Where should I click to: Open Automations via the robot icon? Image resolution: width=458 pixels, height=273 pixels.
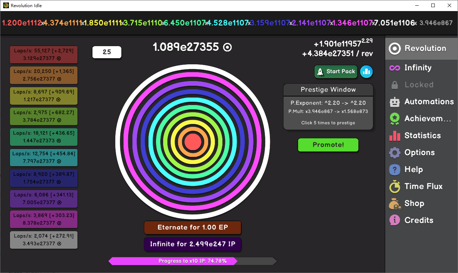394,102
